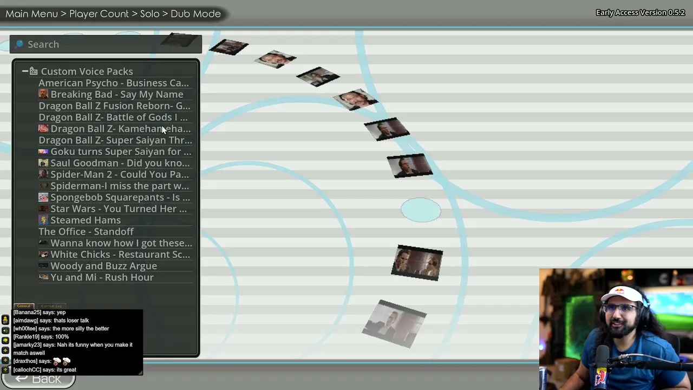This screenshot has height=390, width=693.
Task: Click the Saul Goodman row icon
Action: click(43, 163)
